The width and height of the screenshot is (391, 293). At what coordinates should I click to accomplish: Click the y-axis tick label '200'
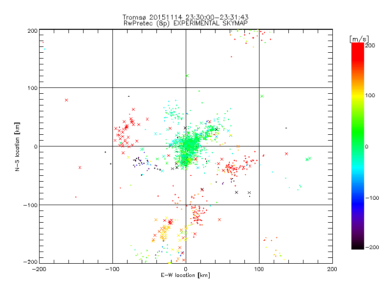pyautogui.click(x=32, y=31)
